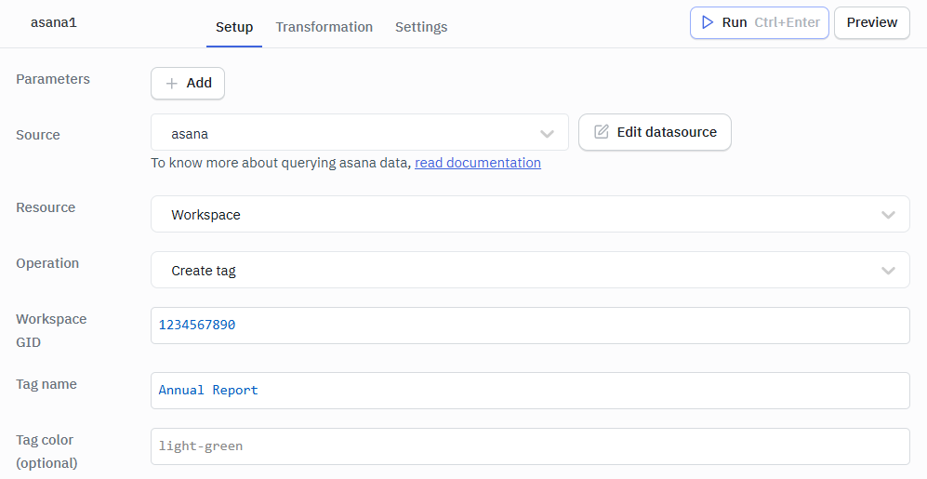927x479 pixels.
Task: Click the Tag color optional field
Action: click(530, 446)
